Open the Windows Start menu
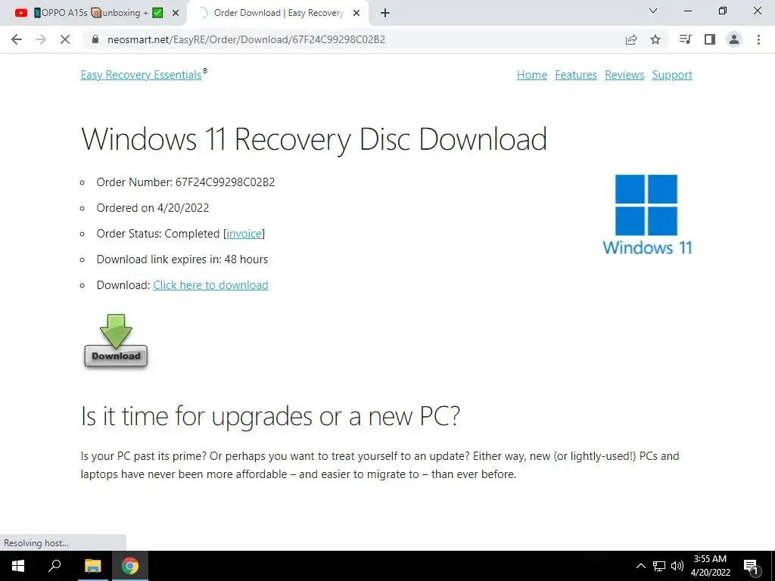Screen dimensions: 775x581 18,566
